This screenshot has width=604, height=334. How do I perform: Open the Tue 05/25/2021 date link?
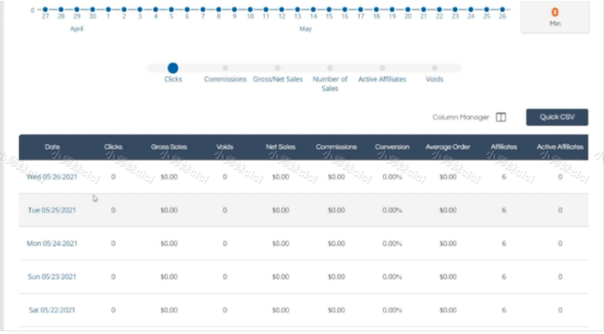[51, 210]
